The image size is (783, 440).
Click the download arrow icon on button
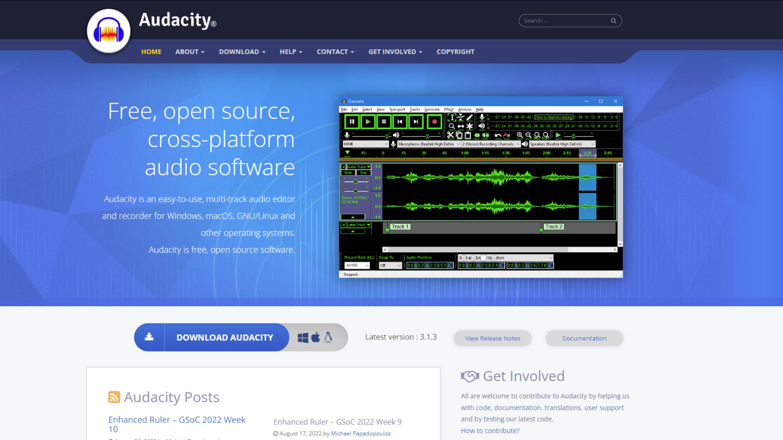point(149,337)
